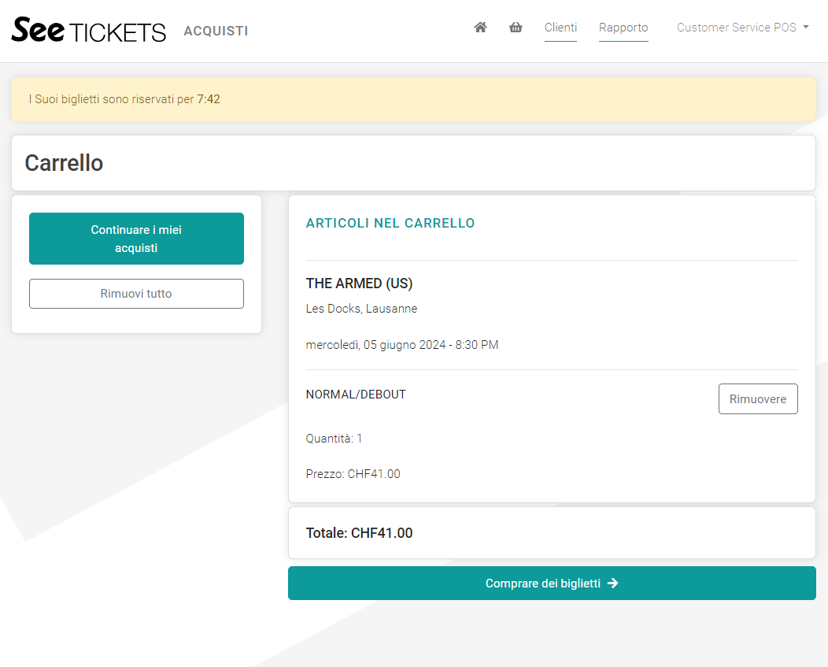This screenshot has height=667, width=828.
Task: Open the shopping basket icon
Action: (x=516, y=28)
